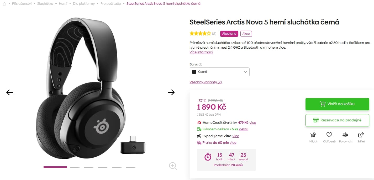
Task: Click the magnifier zoom icon below the photo
Action: [173, 166]
